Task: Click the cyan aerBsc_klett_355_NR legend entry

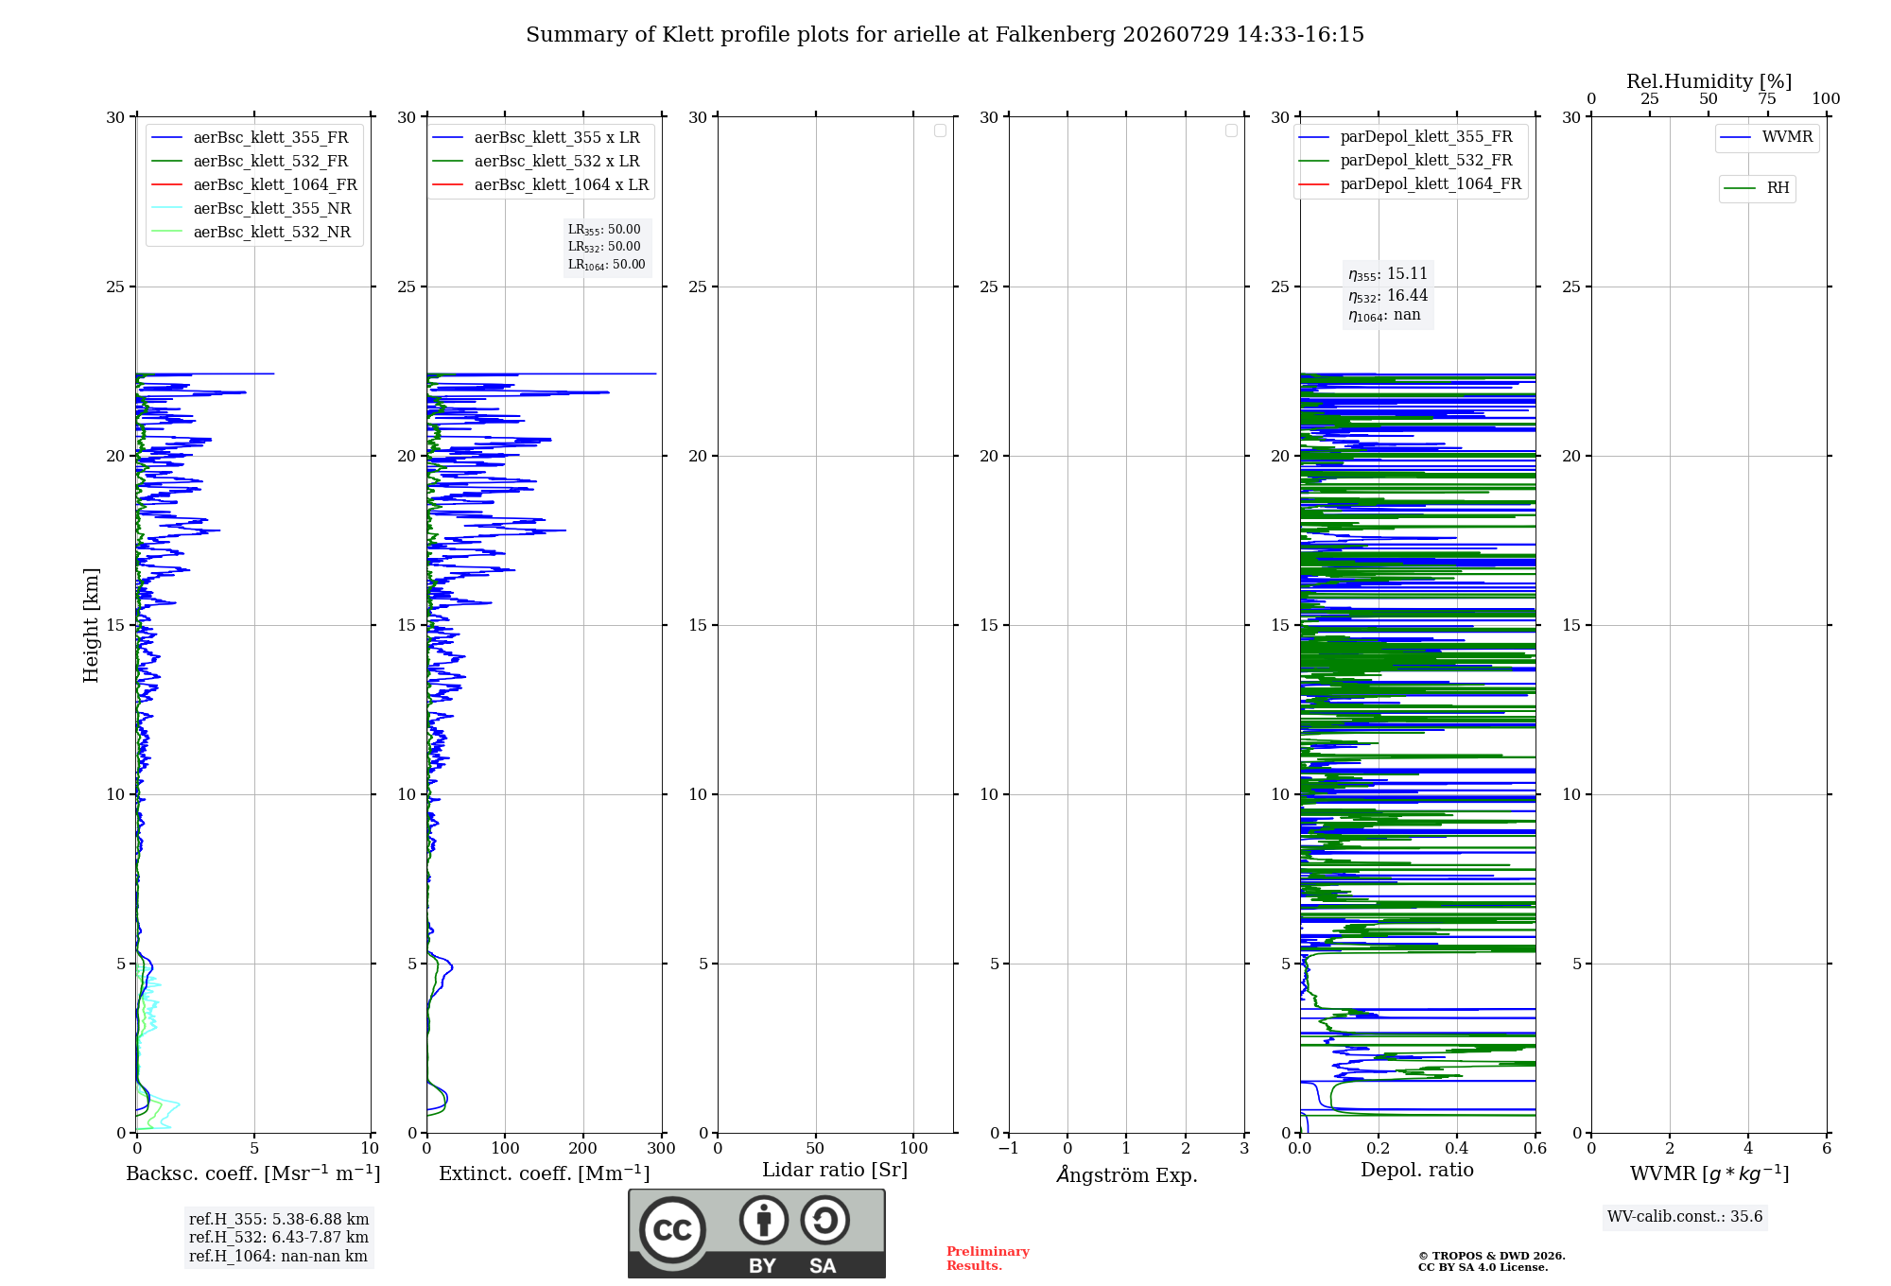Action: [x=252, y=208]
